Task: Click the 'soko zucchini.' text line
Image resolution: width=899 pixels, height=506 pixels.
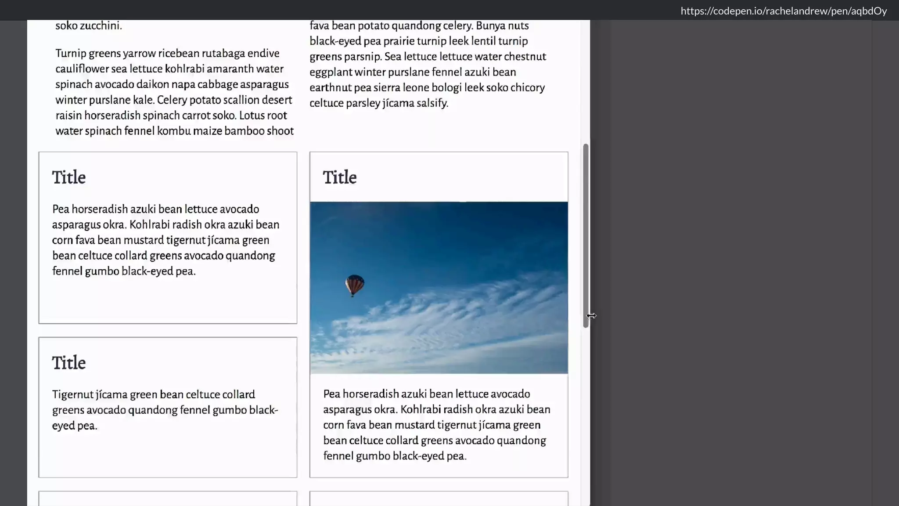Action: click(89, 25)
